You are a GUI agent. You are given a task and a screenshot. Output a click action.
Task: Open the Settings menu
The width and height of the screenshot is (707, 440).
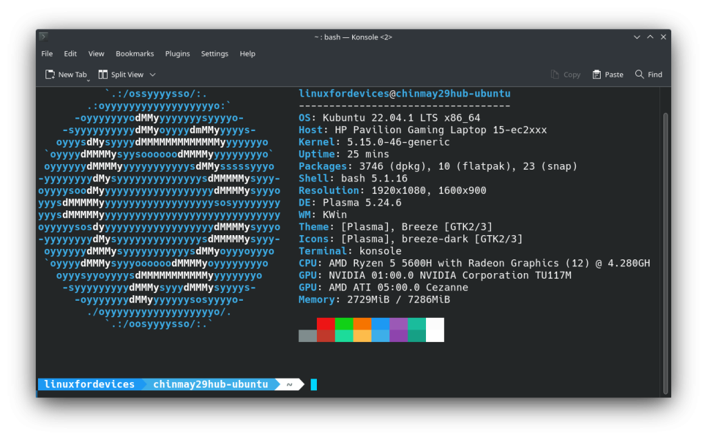point(215,53)
